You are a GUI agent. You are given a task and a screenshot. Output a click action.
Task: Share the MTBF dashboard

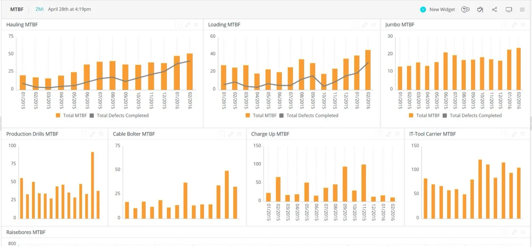(494, 10)
